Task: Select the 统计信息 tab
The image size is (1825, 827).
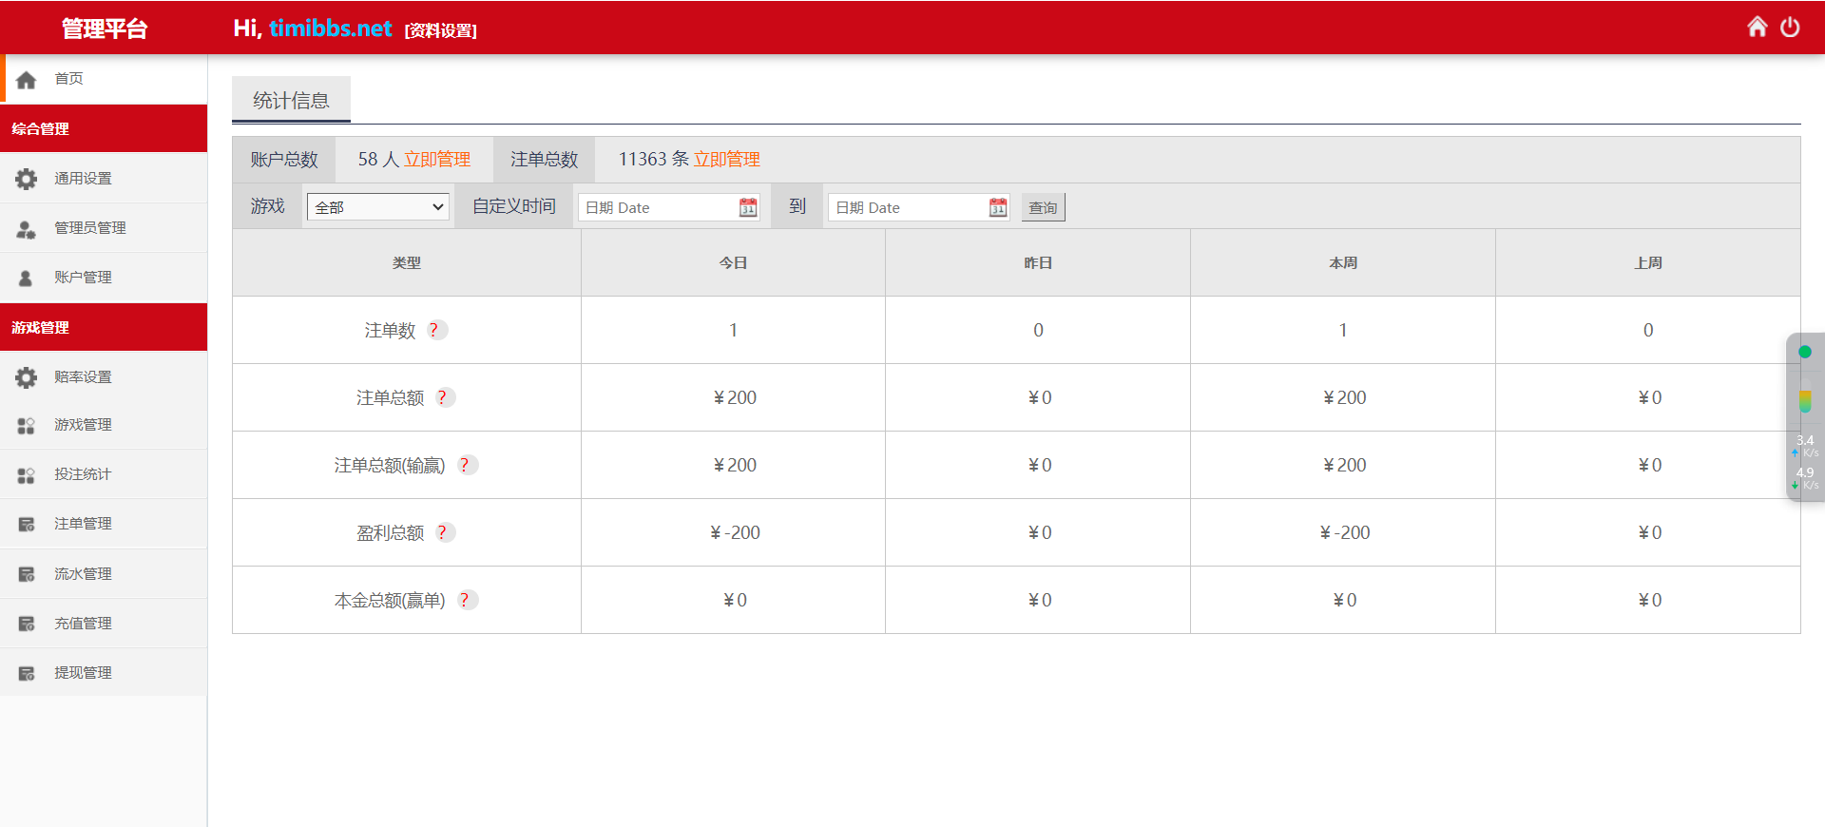Action: (x=291, y=100)
